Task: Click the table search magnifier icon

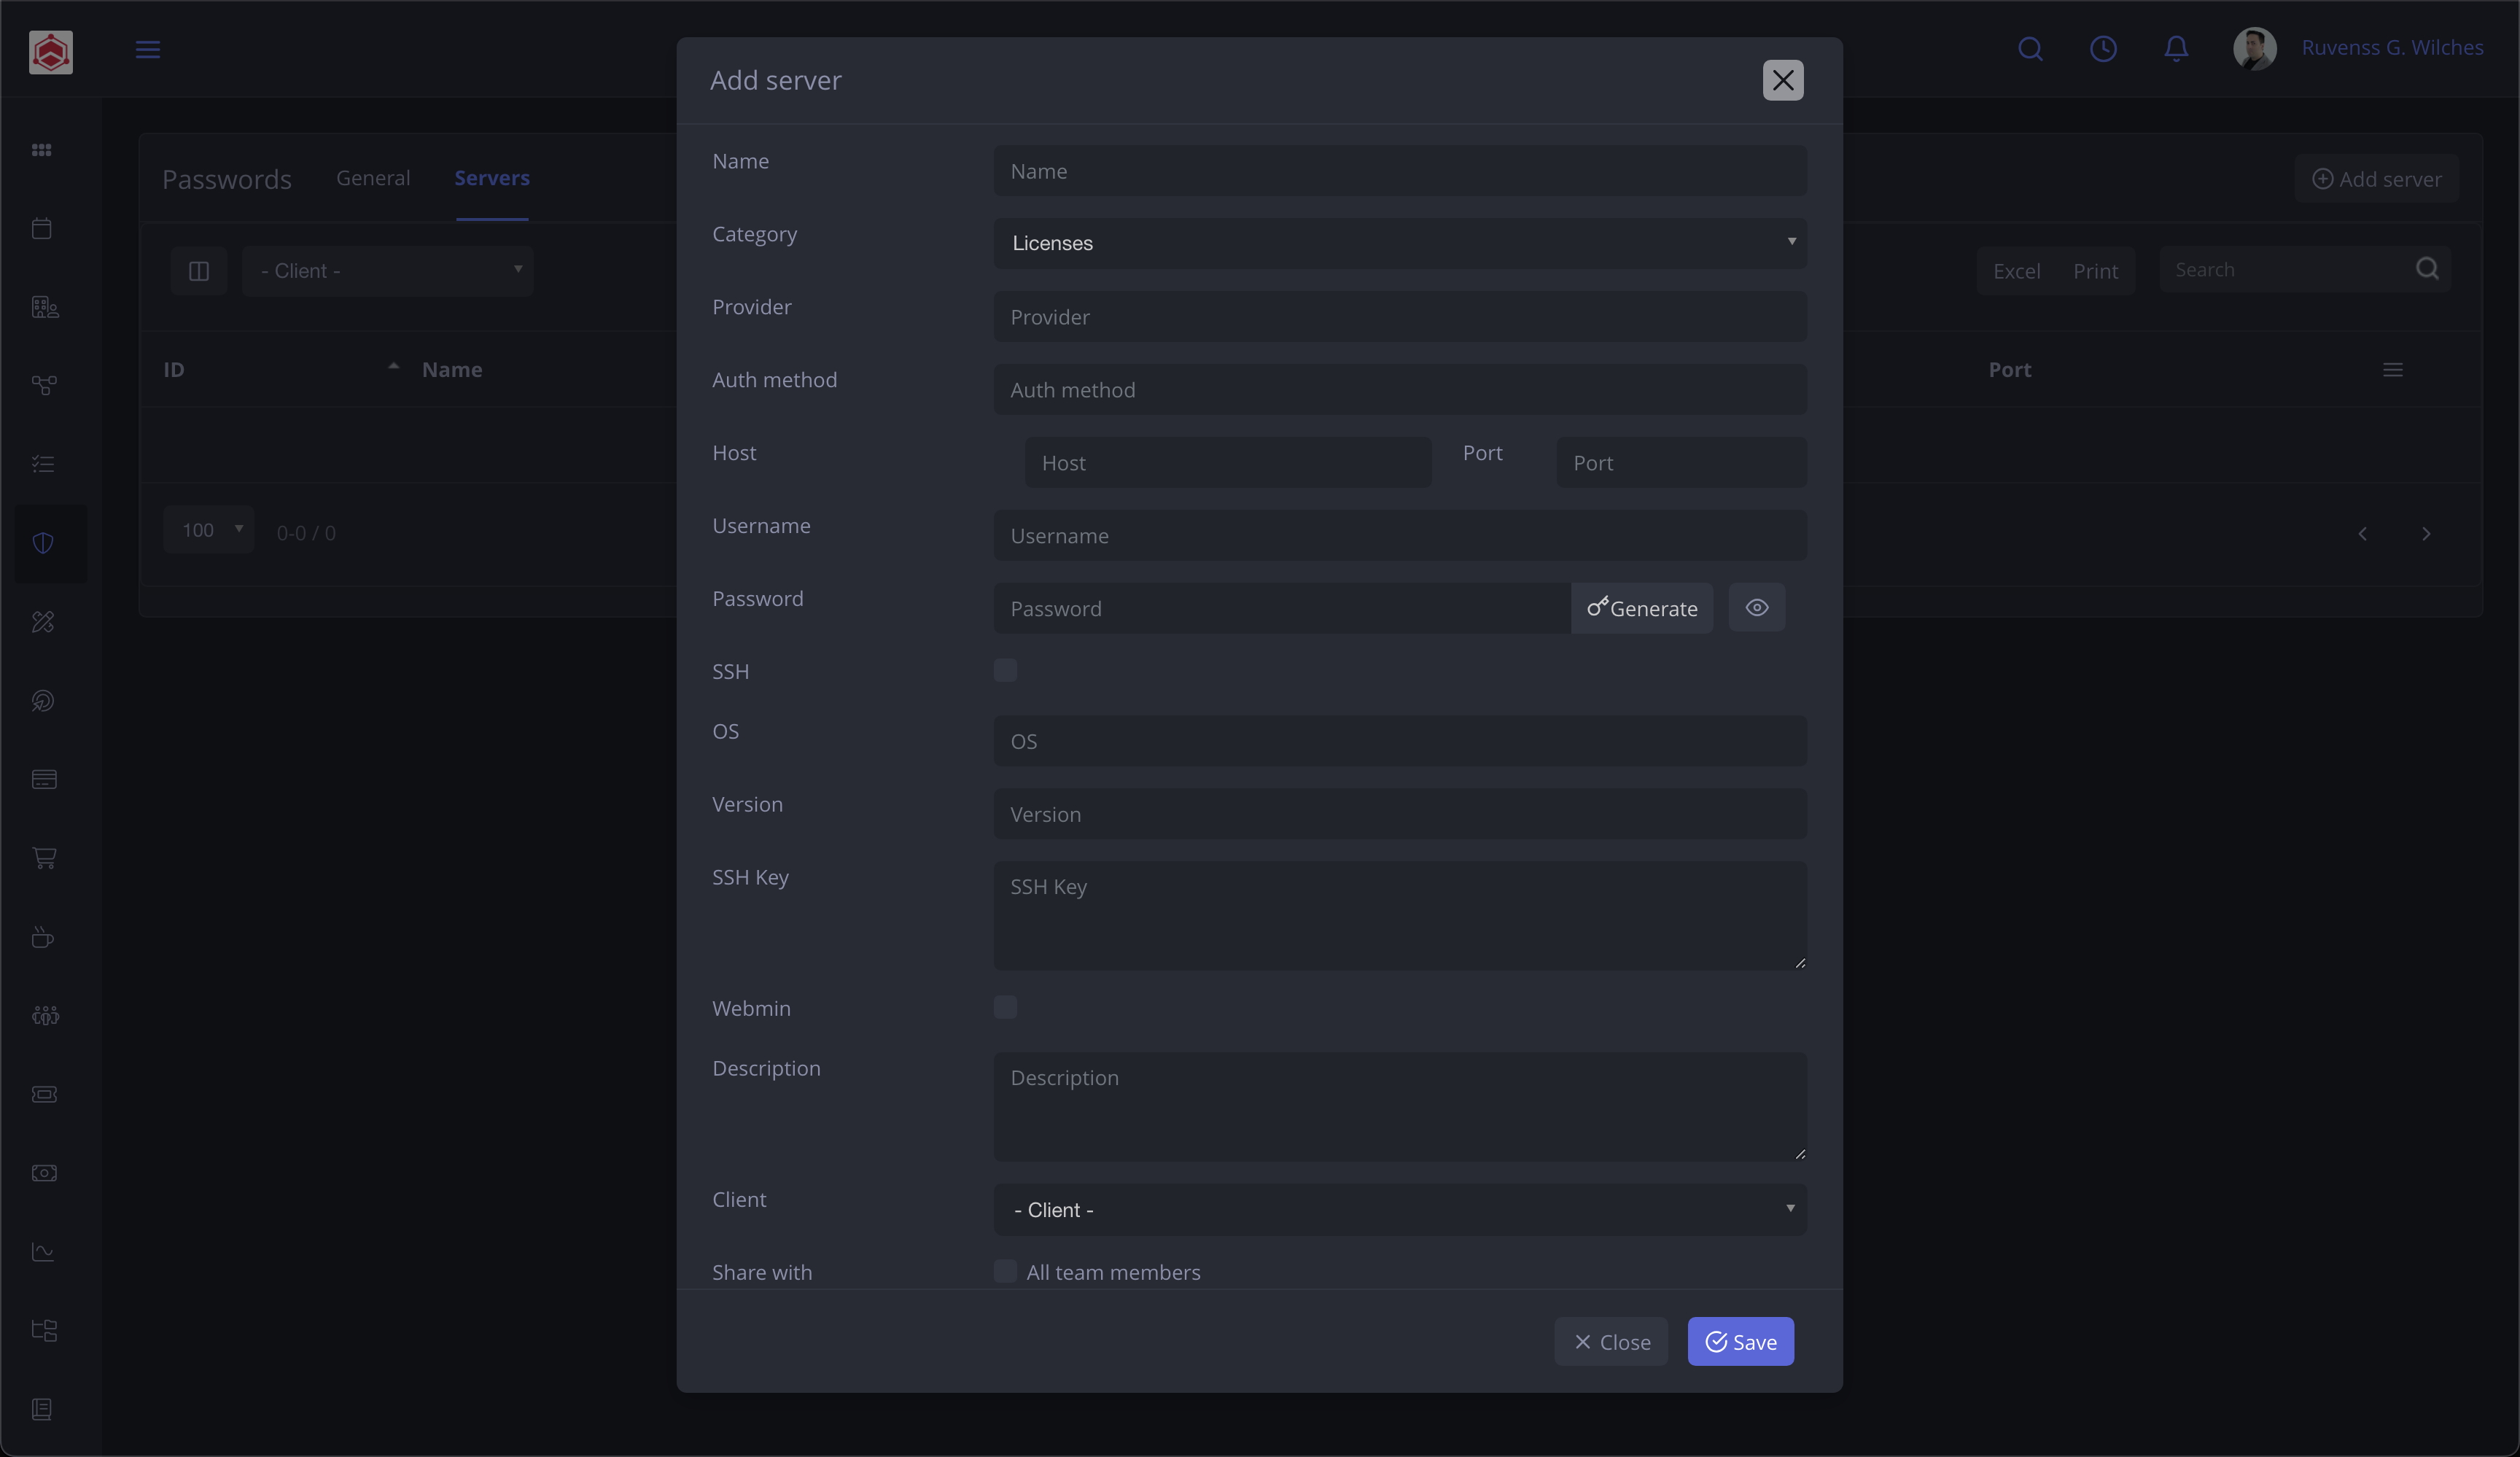Action: pos(2427,269)
